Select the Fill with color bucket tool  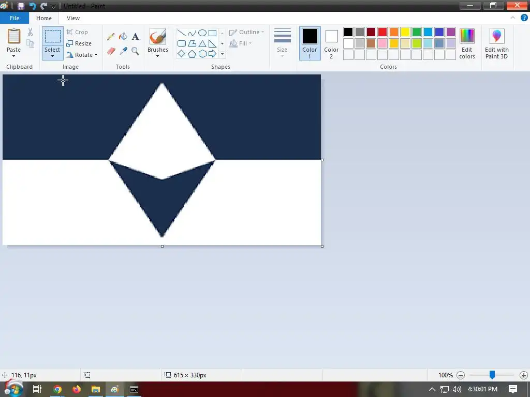pyautogui.click(x=123, y=37)
